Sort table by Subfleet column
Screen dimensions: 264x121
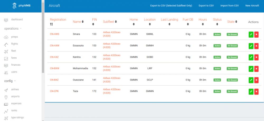pos(110,22)
